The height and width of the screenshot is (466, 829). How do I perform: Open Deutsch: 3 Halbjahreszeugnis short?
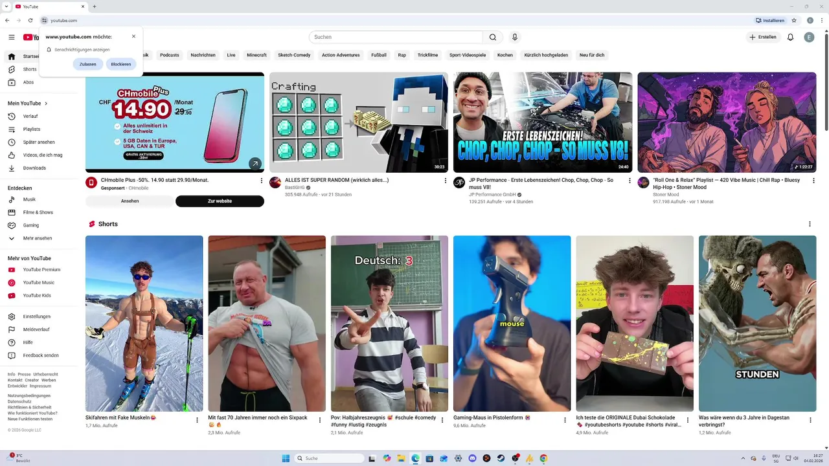click(389, 324)
